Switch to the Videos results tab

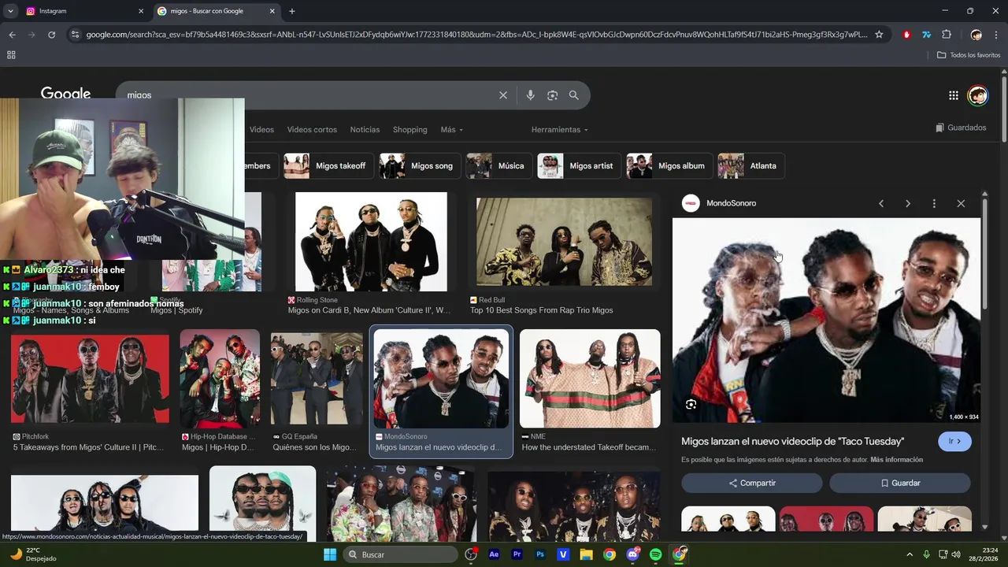pyautogui.click(x=261, y=130)
